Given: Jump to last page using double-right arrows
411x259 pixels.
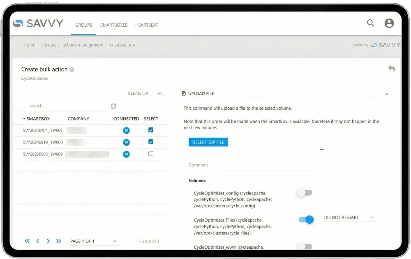Looking at the screenshot, I should pos(58,241).
